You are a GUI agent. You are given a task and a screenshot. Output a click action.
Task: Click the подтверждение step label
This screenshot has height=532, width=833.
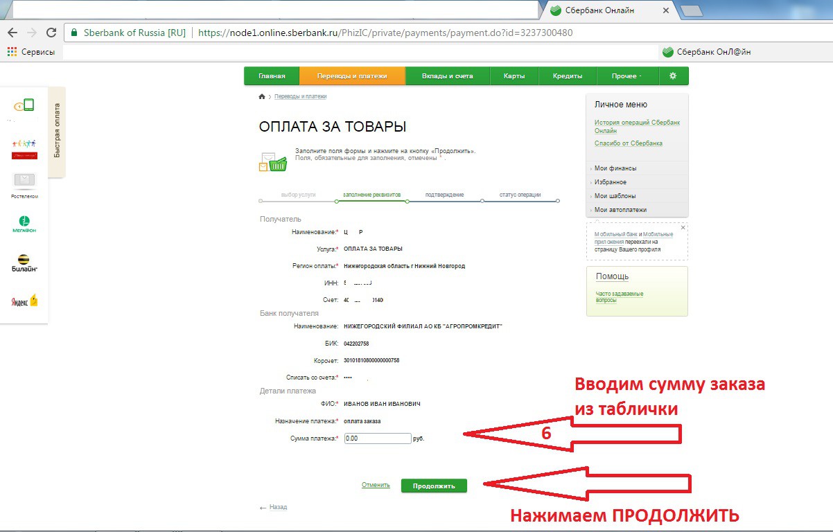click(x=445, y=195)
